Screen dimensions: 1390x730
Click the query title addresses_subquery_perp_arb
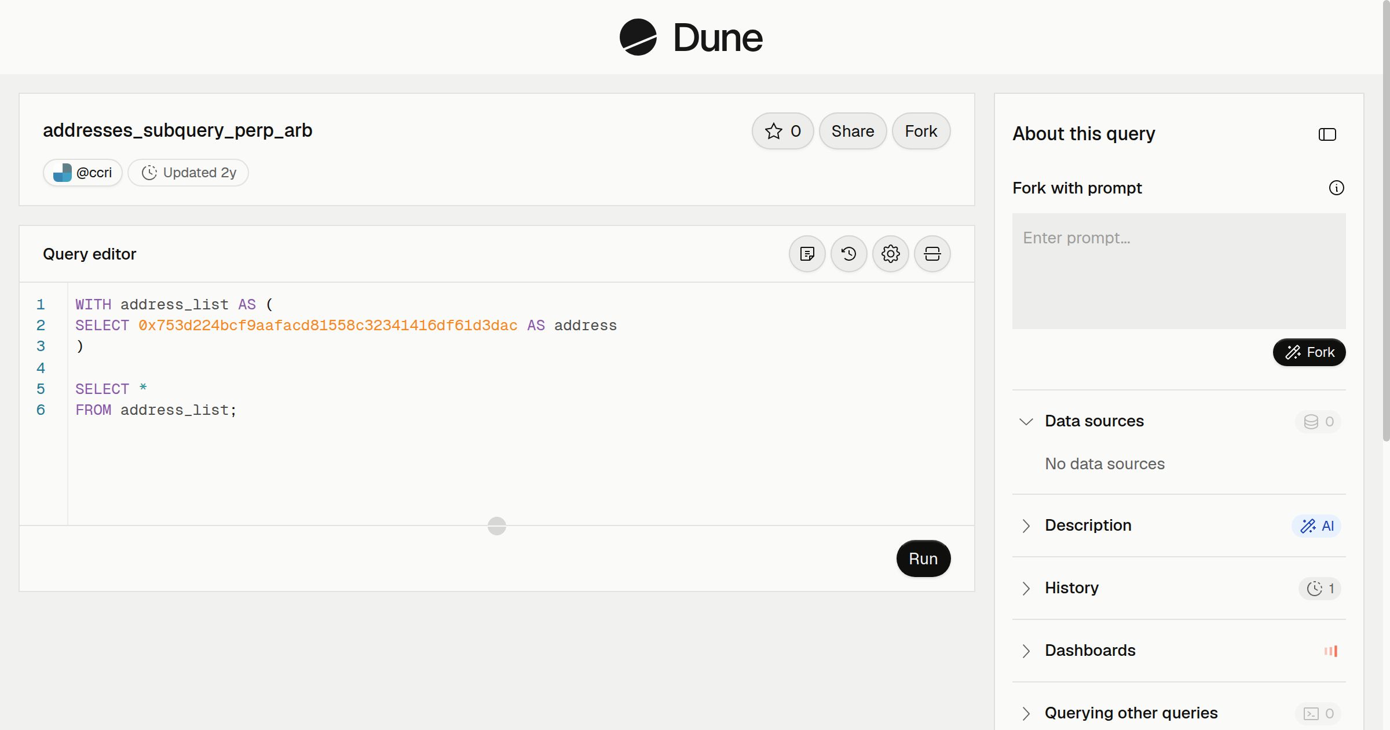pos(177,130)
